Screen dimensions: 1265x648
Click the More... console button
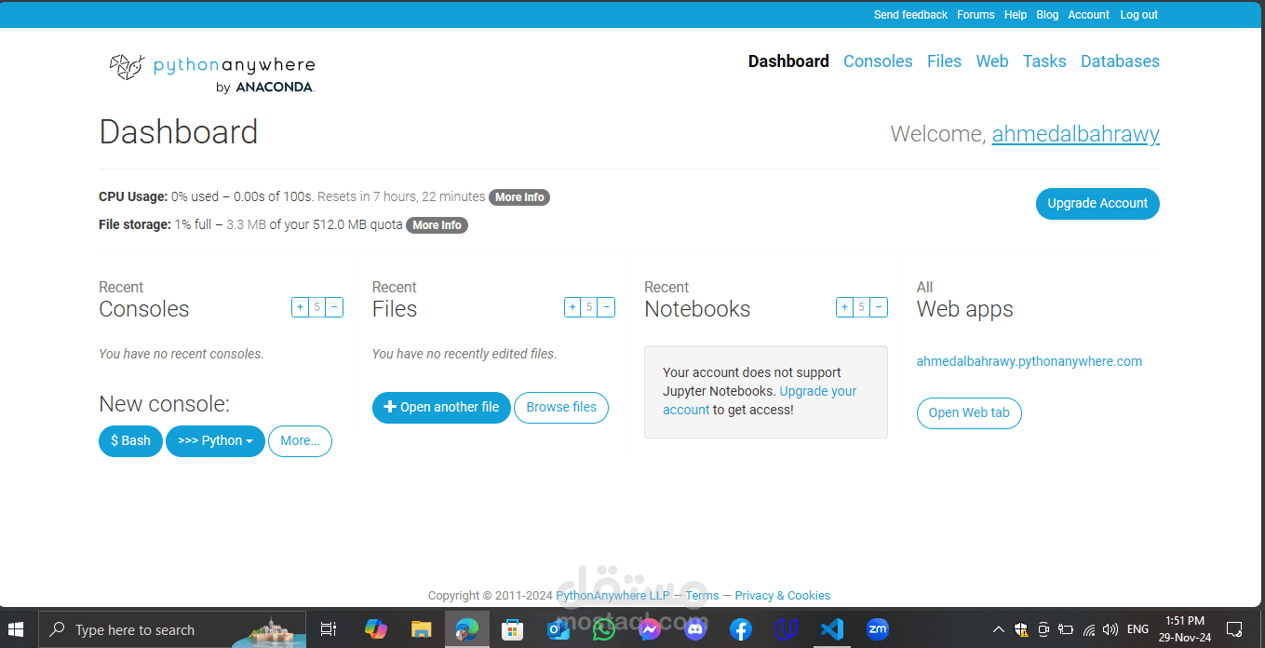click(x=300, y=441)
